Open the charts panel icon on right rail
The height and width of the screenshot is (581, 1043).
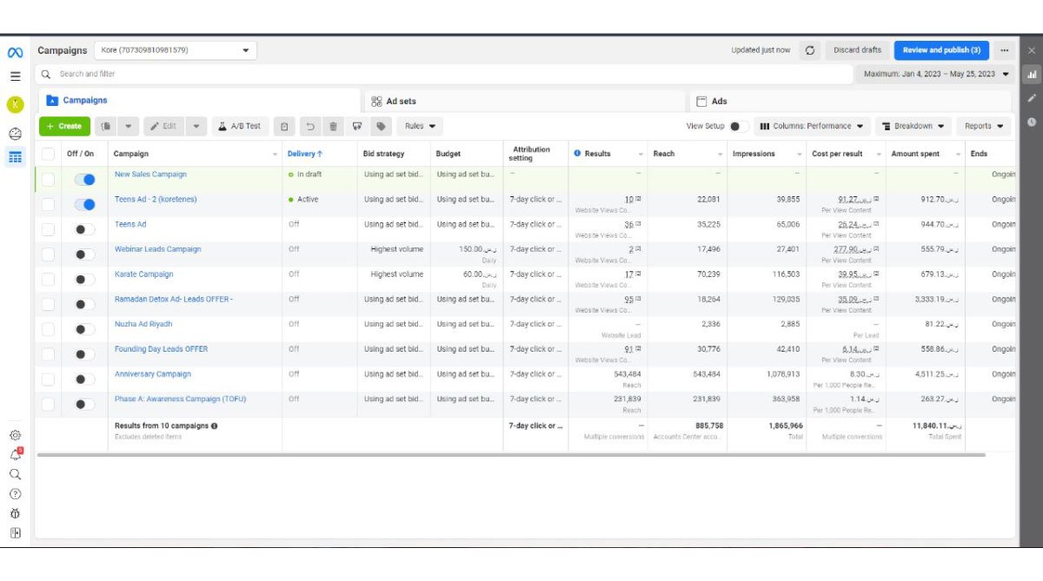(x=1032, y=75)
